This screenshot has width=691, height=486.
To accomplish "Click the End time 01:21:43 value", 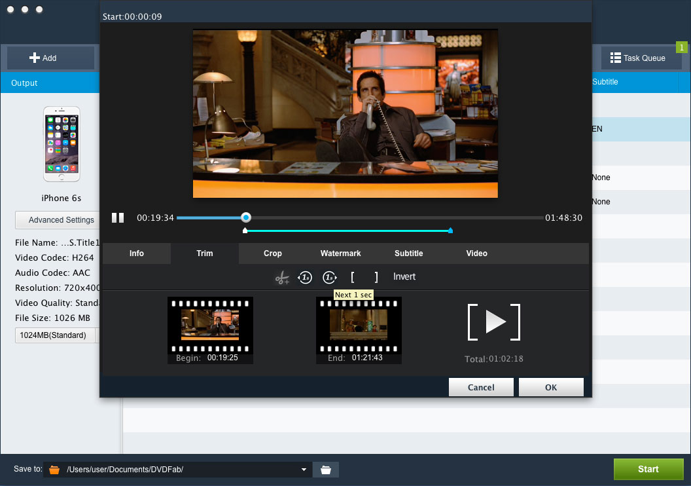I will 367,358.
